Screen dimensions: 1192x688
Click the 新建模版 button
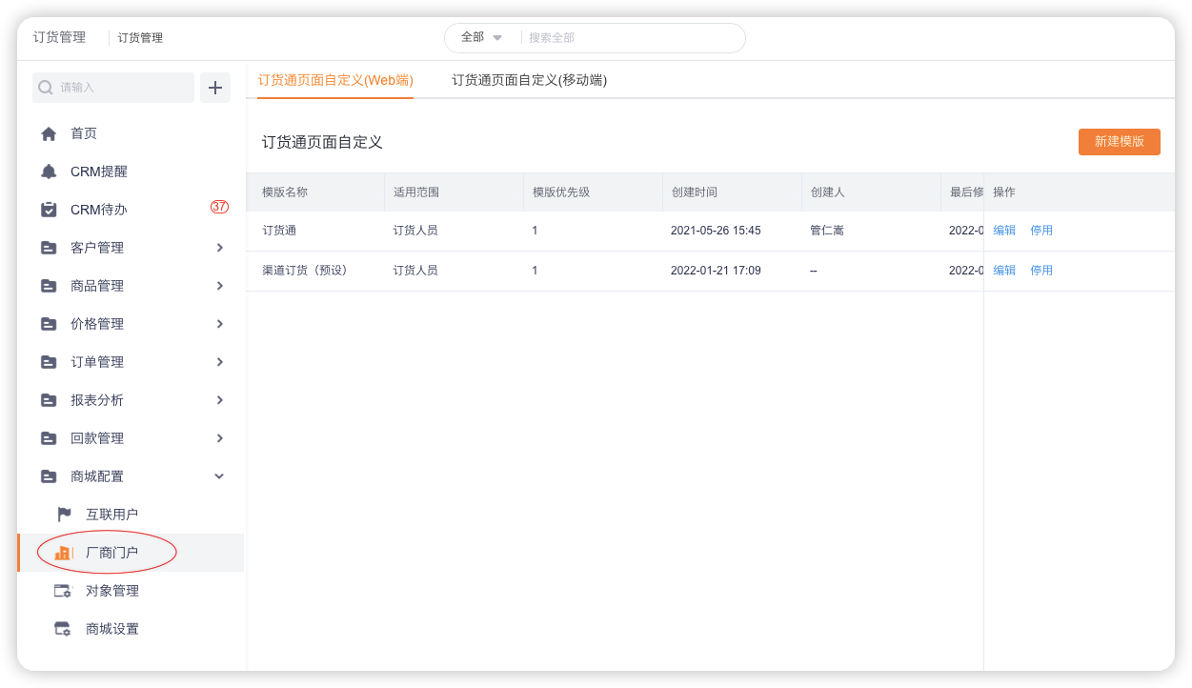pos(1120,142)
